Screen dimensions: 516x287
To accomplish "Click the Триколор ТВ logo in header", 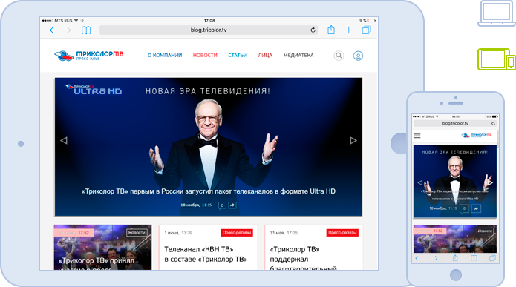I will pos(89,55).
